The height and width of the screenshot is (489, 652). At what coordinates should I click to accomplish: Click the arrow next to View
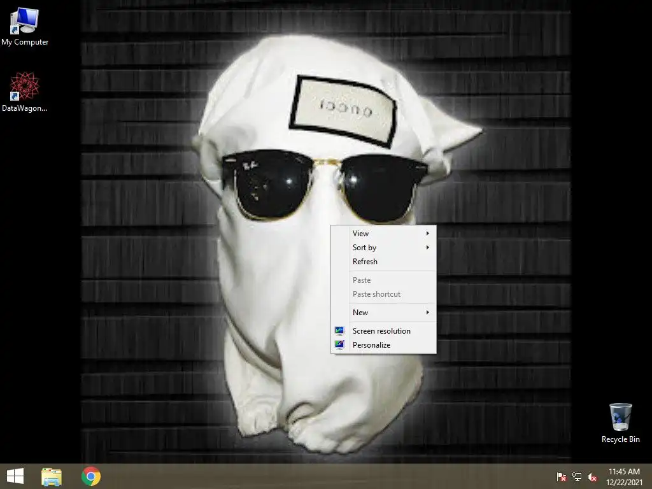click(427, 234)
